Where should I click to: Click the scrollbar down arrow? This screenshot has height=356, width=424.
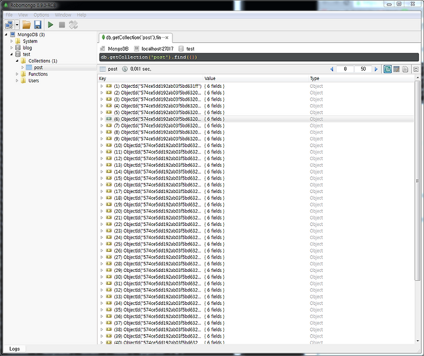coord(418,341)
